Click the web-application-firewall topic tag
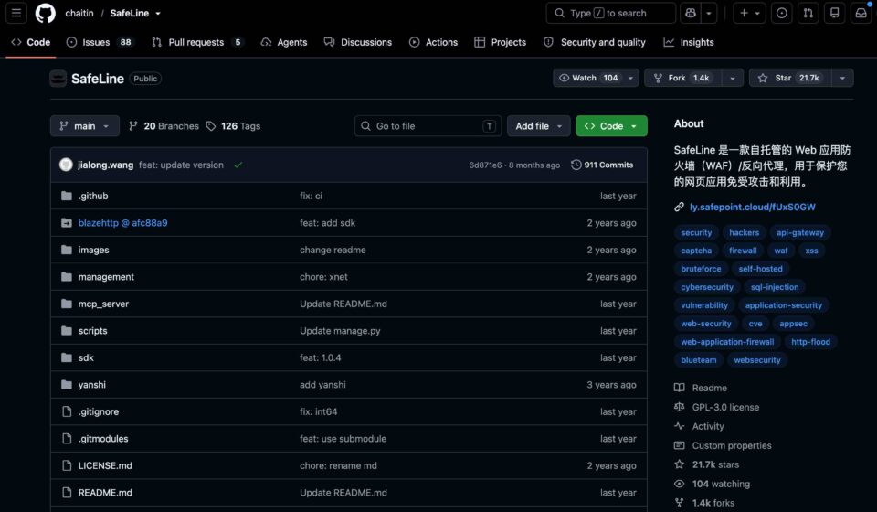Image resolution: width=877 pixels, height=512 pixels. (727, 341)
